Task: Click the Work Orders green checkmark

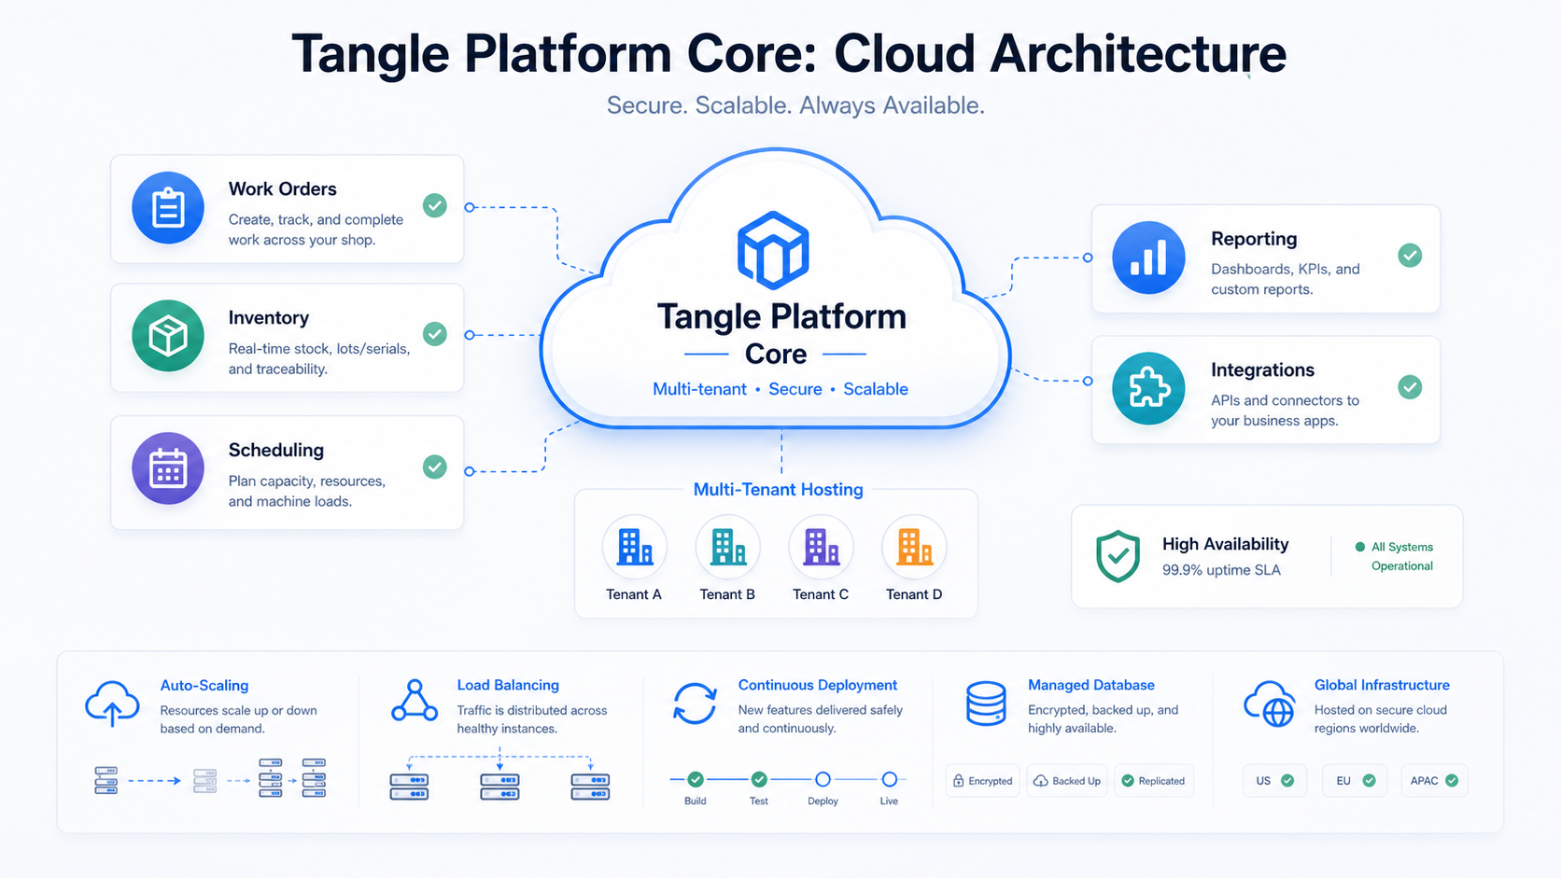Action: pyautogui.click(x=434, y=205)
